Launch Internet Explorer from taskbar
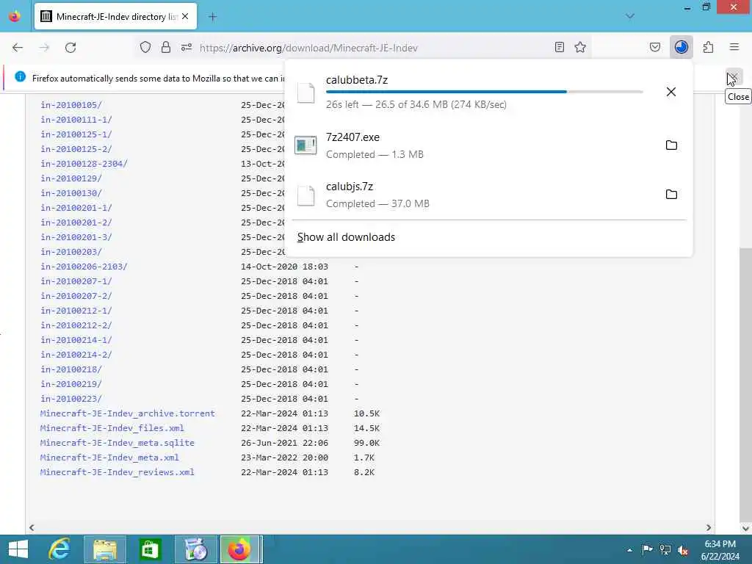Viewport: 752px width, 564px height. (59, 549)
